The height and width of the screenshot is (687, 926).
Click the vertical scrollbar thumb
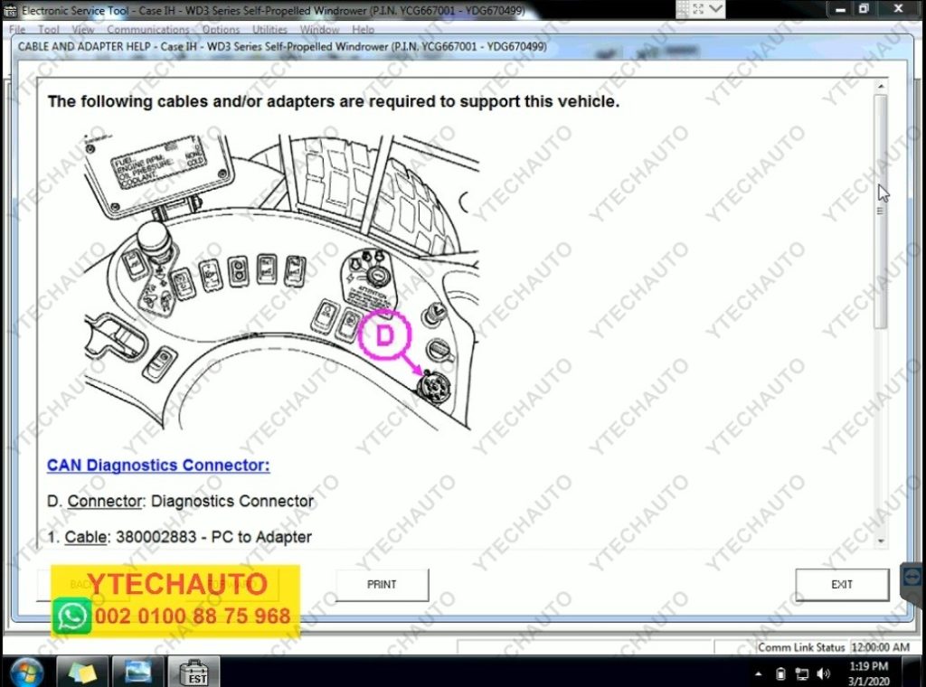pos(881,212)
